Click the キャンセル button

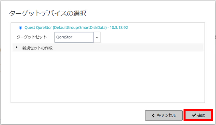(164, 115)
